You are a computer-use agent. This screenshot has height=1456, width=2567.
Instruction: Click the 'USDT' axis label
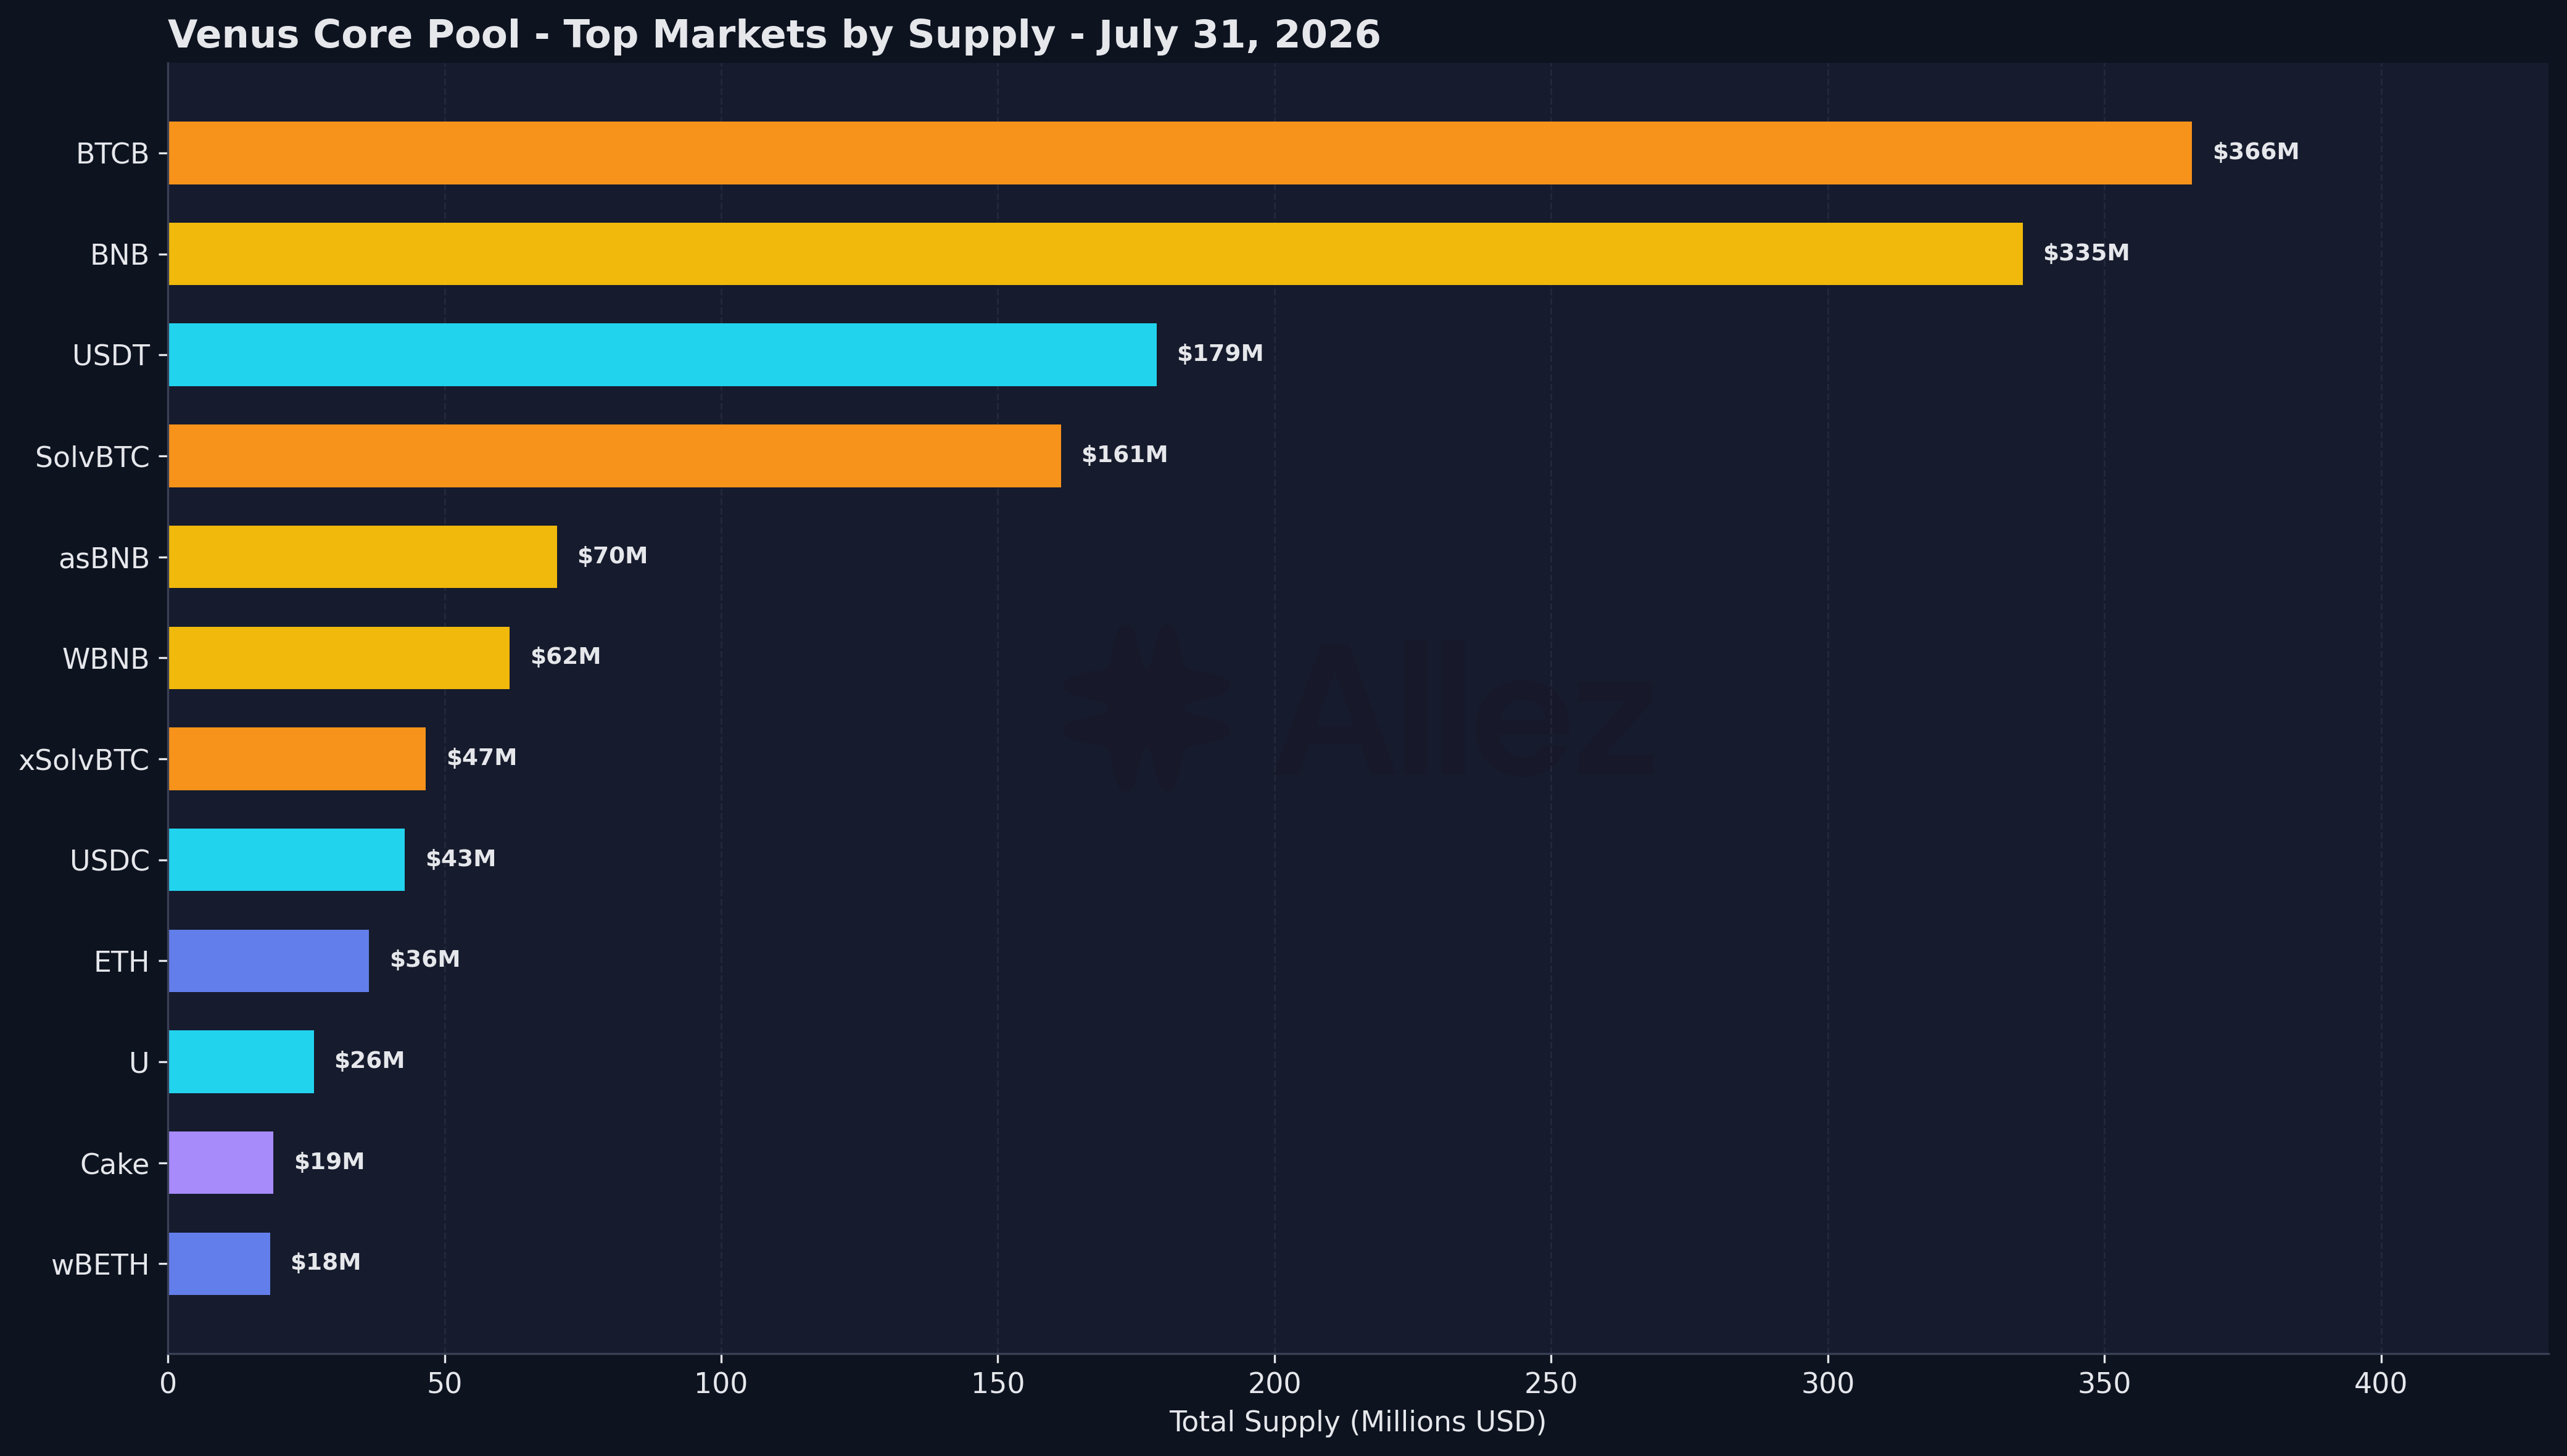(110, 356)
